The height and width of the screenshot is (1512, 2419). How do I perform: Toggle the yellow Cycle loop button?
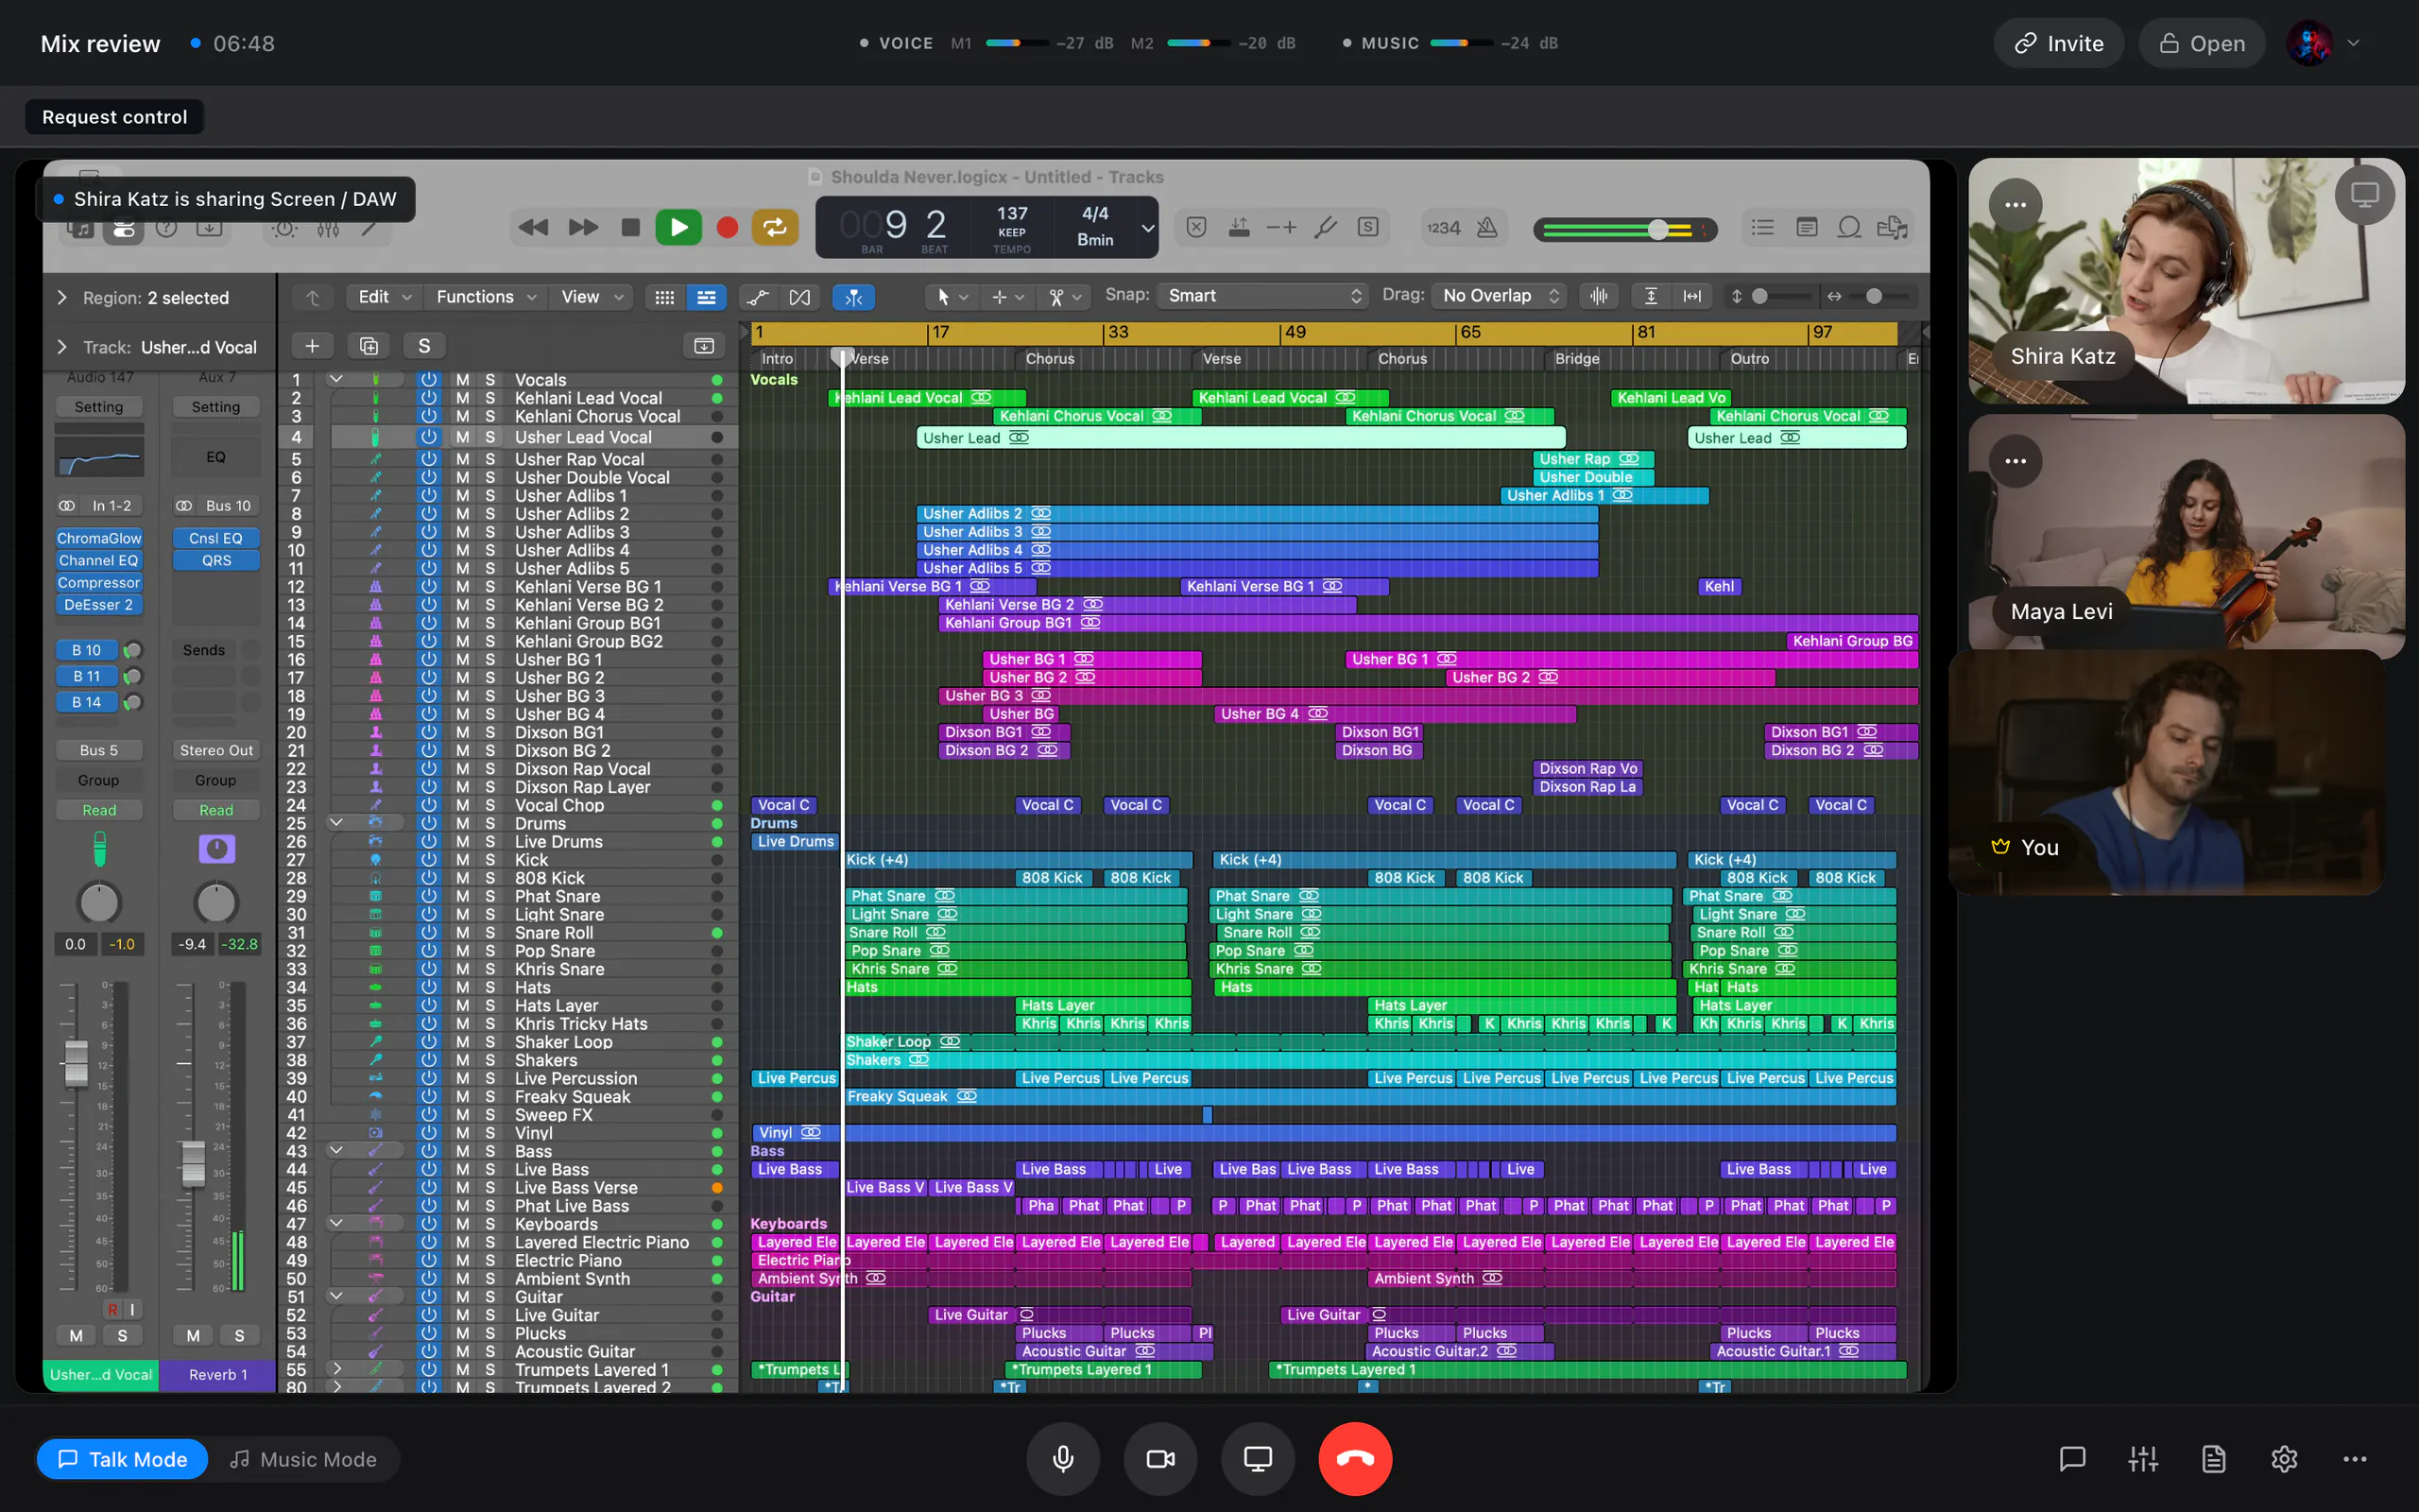[x=775, y=228]
